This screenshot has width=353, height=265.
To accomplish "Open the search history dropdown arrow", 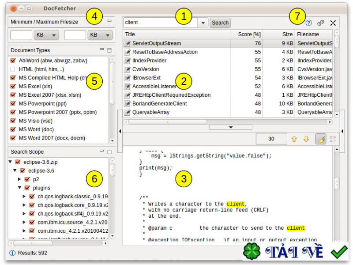I will [x=203, y=23].
